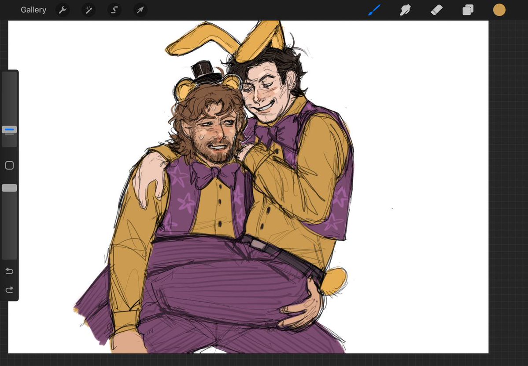Image resolution: width=528 pixels, height=366 pixels.
Task: Open the active color swatch
Action: [x=499, y=10]
